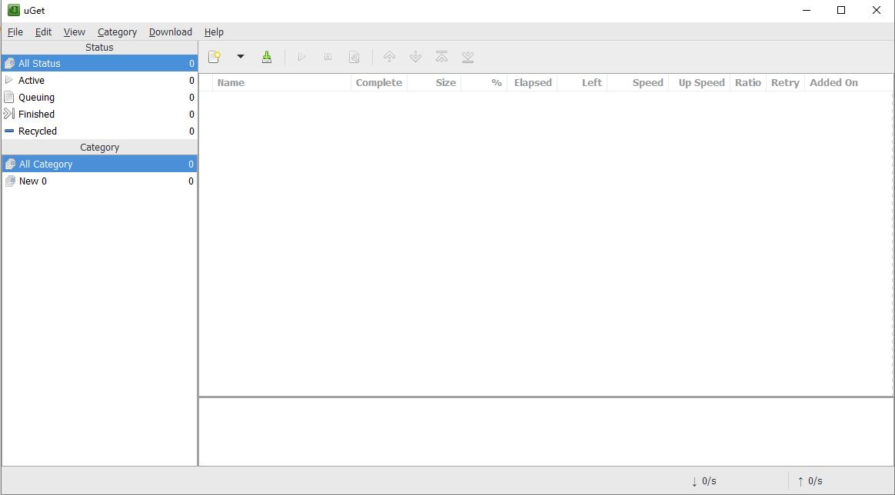Move download to top of queue
The image size is (895, 495).
[441, 56]
